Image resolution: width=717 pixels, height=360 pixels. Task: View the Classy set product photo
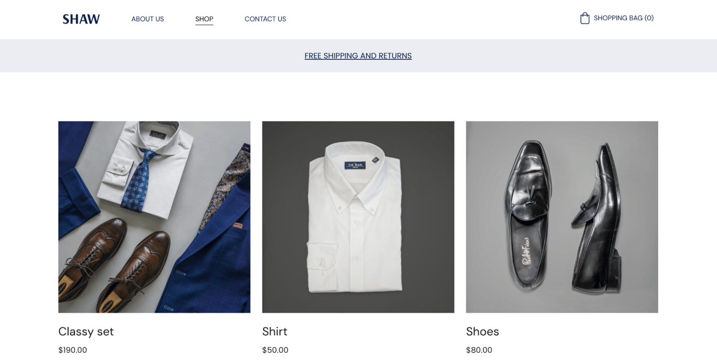154,216
